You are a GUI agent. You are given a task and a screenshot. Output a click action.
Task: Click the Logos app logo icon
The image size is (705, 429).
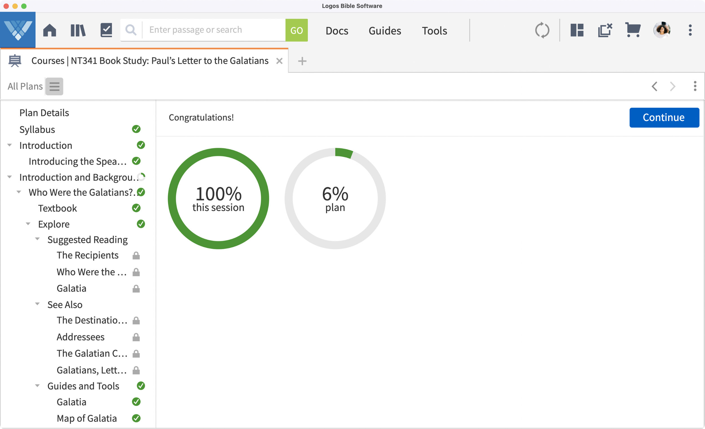tap(18, 30)
